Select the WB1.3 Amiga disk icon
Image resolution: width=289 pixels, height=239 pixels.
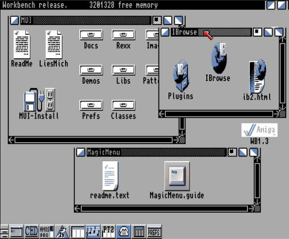coord(259,130)
